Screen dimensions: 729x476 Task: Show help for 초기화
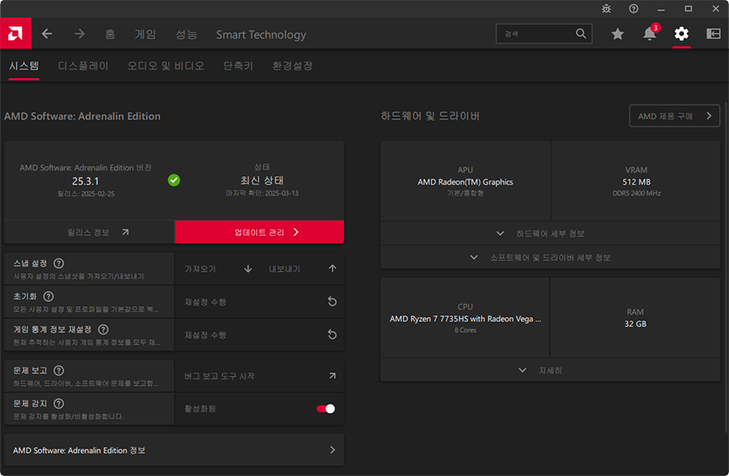coord(48,296)
